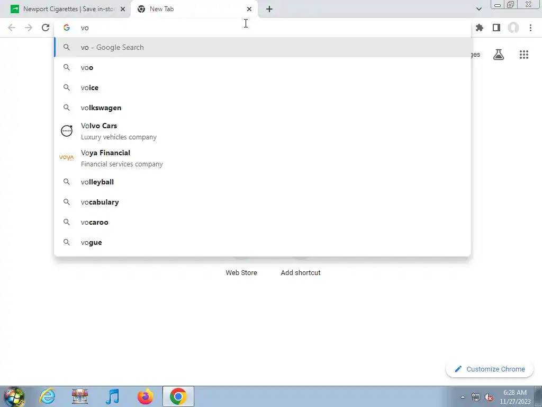Open the Chrome three-dot menu
Screen dimensions: 542x407
pyautogui.click(x=530, y=28)
